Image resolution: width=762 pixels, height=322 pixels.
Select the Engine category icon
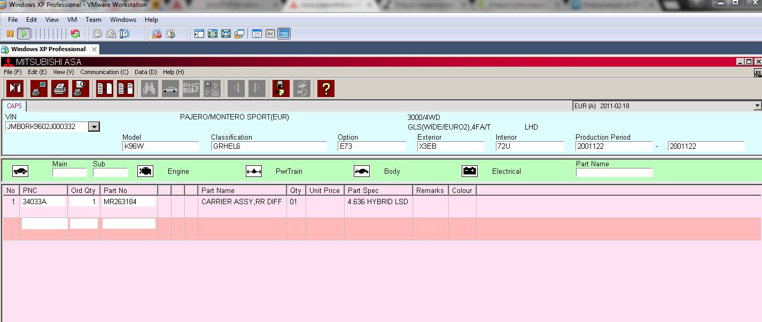[x=145, y=171]
